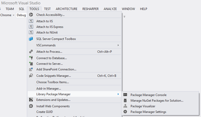Click the numbered icon beside Attach to IIS
201x117 pixels.
click(31, 21)
